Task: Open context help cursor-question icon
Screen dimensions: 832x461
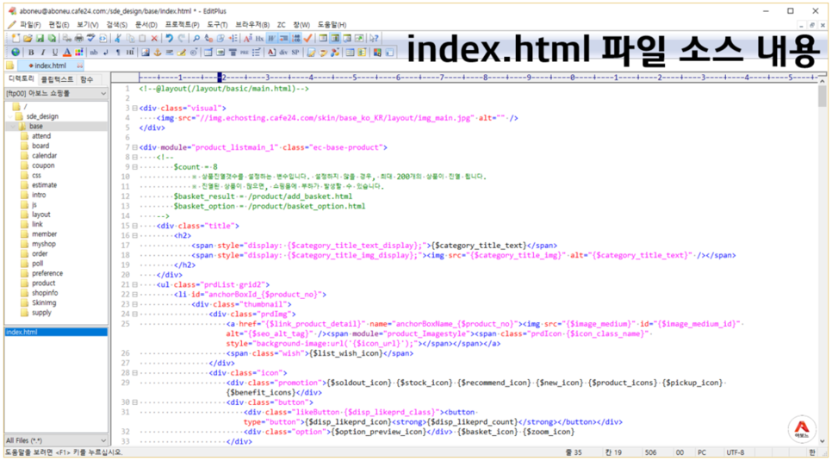Action: click(x=374, y=38)
